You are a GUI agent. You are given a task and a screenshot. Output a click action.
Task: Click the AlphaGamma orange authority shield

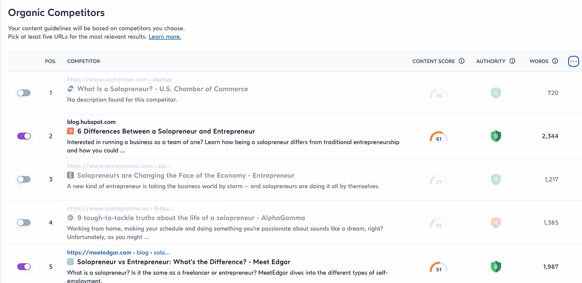pyautogui.click(x=496, y=222)
